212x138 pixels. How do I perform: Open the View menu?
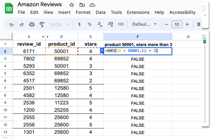[x=48, y=12]
